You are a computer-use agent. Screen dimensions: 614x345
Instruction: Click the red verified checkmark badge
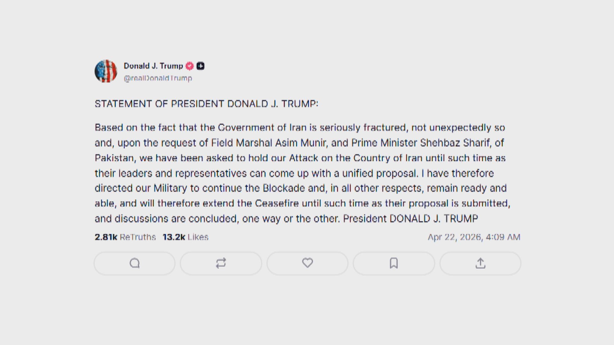[x=190, y=66]
